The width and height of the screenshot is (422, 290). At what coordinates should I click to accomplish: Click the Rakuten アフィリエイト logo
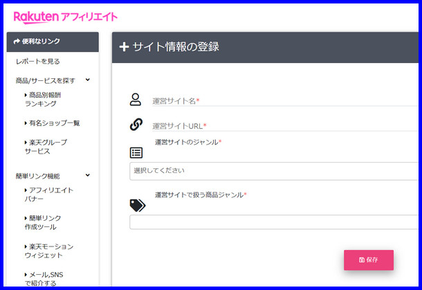pyautogui.click(x=66, y=17)
